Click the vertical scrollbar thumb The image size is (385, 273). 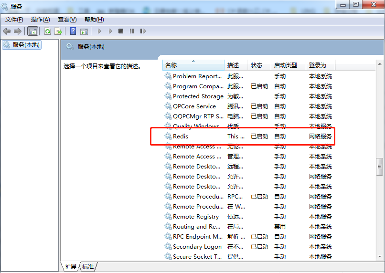pyautogui.click(x=380, y=167)
